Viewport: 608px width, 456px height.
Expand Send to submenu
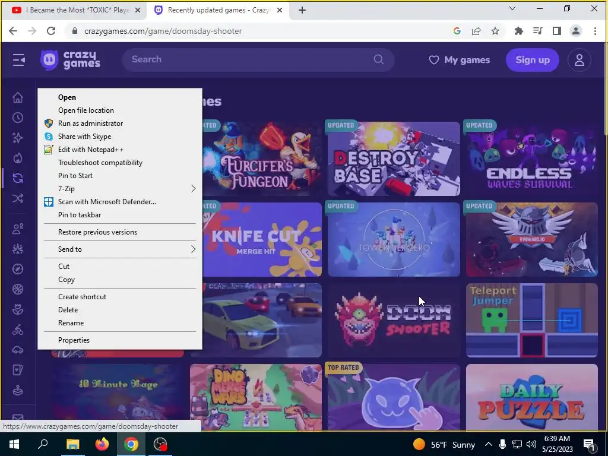(x=120, y=249)
